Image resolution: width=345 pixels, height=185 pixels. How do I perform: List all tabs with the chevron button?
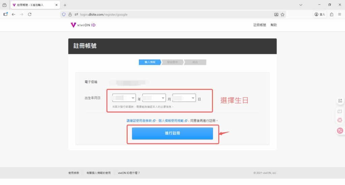[301, 5]
